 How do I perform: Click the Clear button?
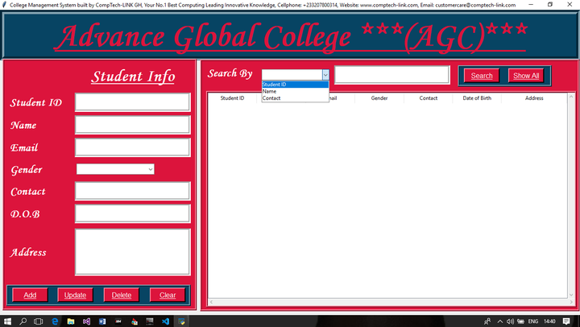coord(168,295)
